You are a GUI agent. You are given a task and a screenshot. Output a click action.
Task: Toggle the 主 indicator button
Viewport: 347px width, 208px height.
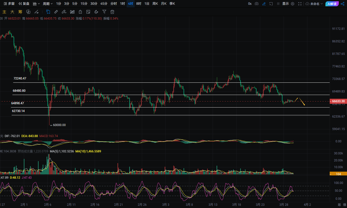click(x=4, y=12)
